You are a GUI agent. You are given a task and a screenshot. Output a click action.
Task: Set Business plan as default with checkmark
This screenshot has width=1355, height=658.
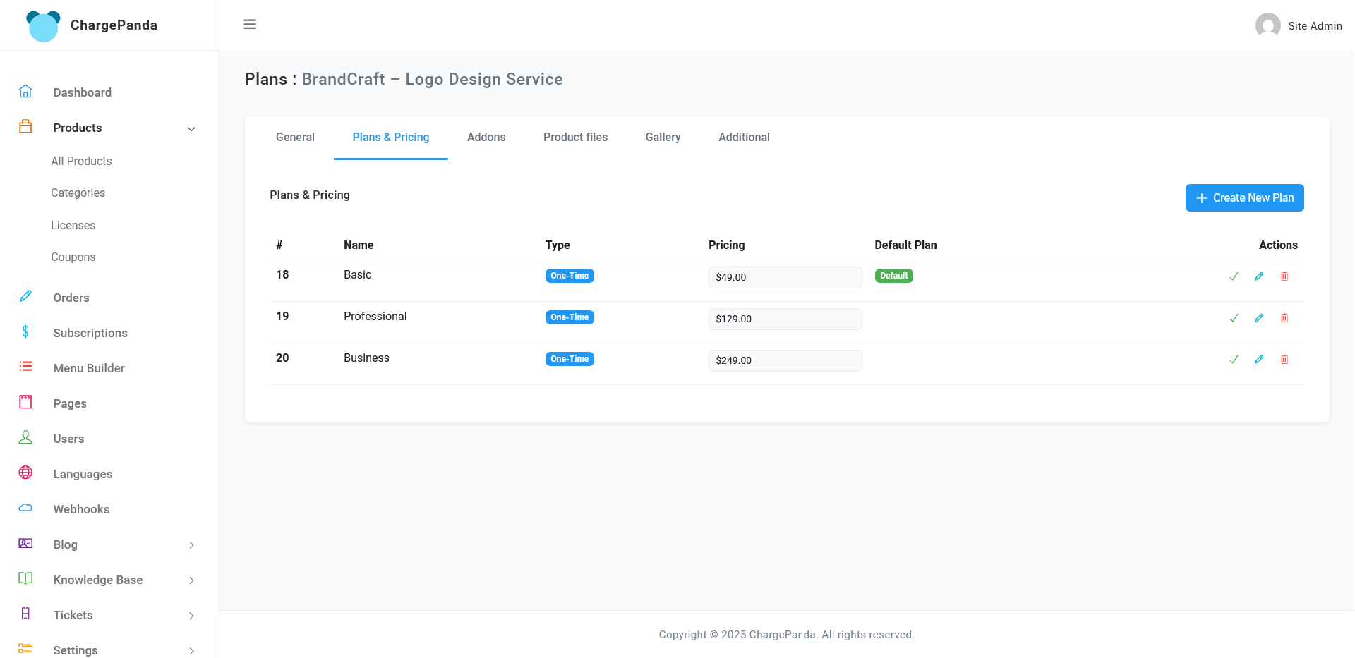pos(1234,360)
